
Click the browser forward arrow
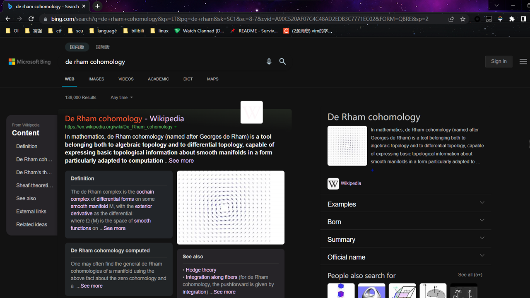tap(19, 19)
